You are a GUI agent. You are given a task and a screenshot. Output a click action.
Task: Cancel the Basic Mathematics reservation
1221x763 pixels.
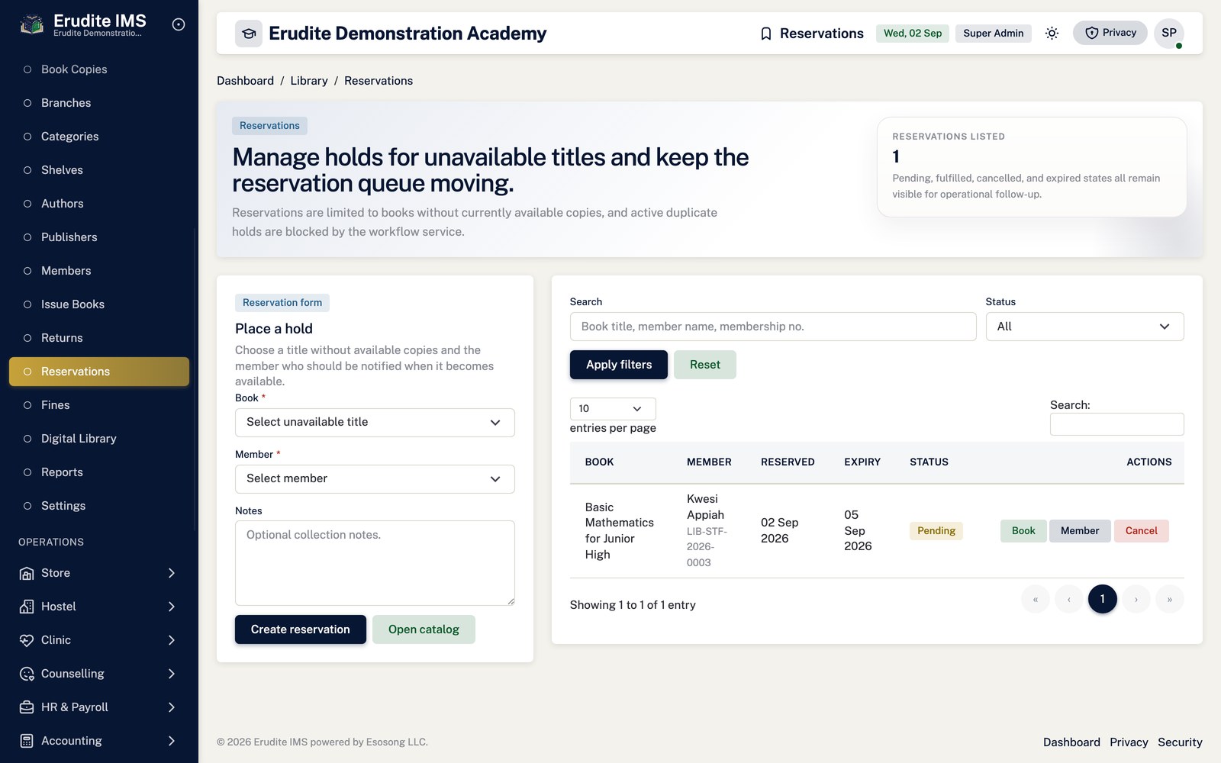click(1141, 531)
